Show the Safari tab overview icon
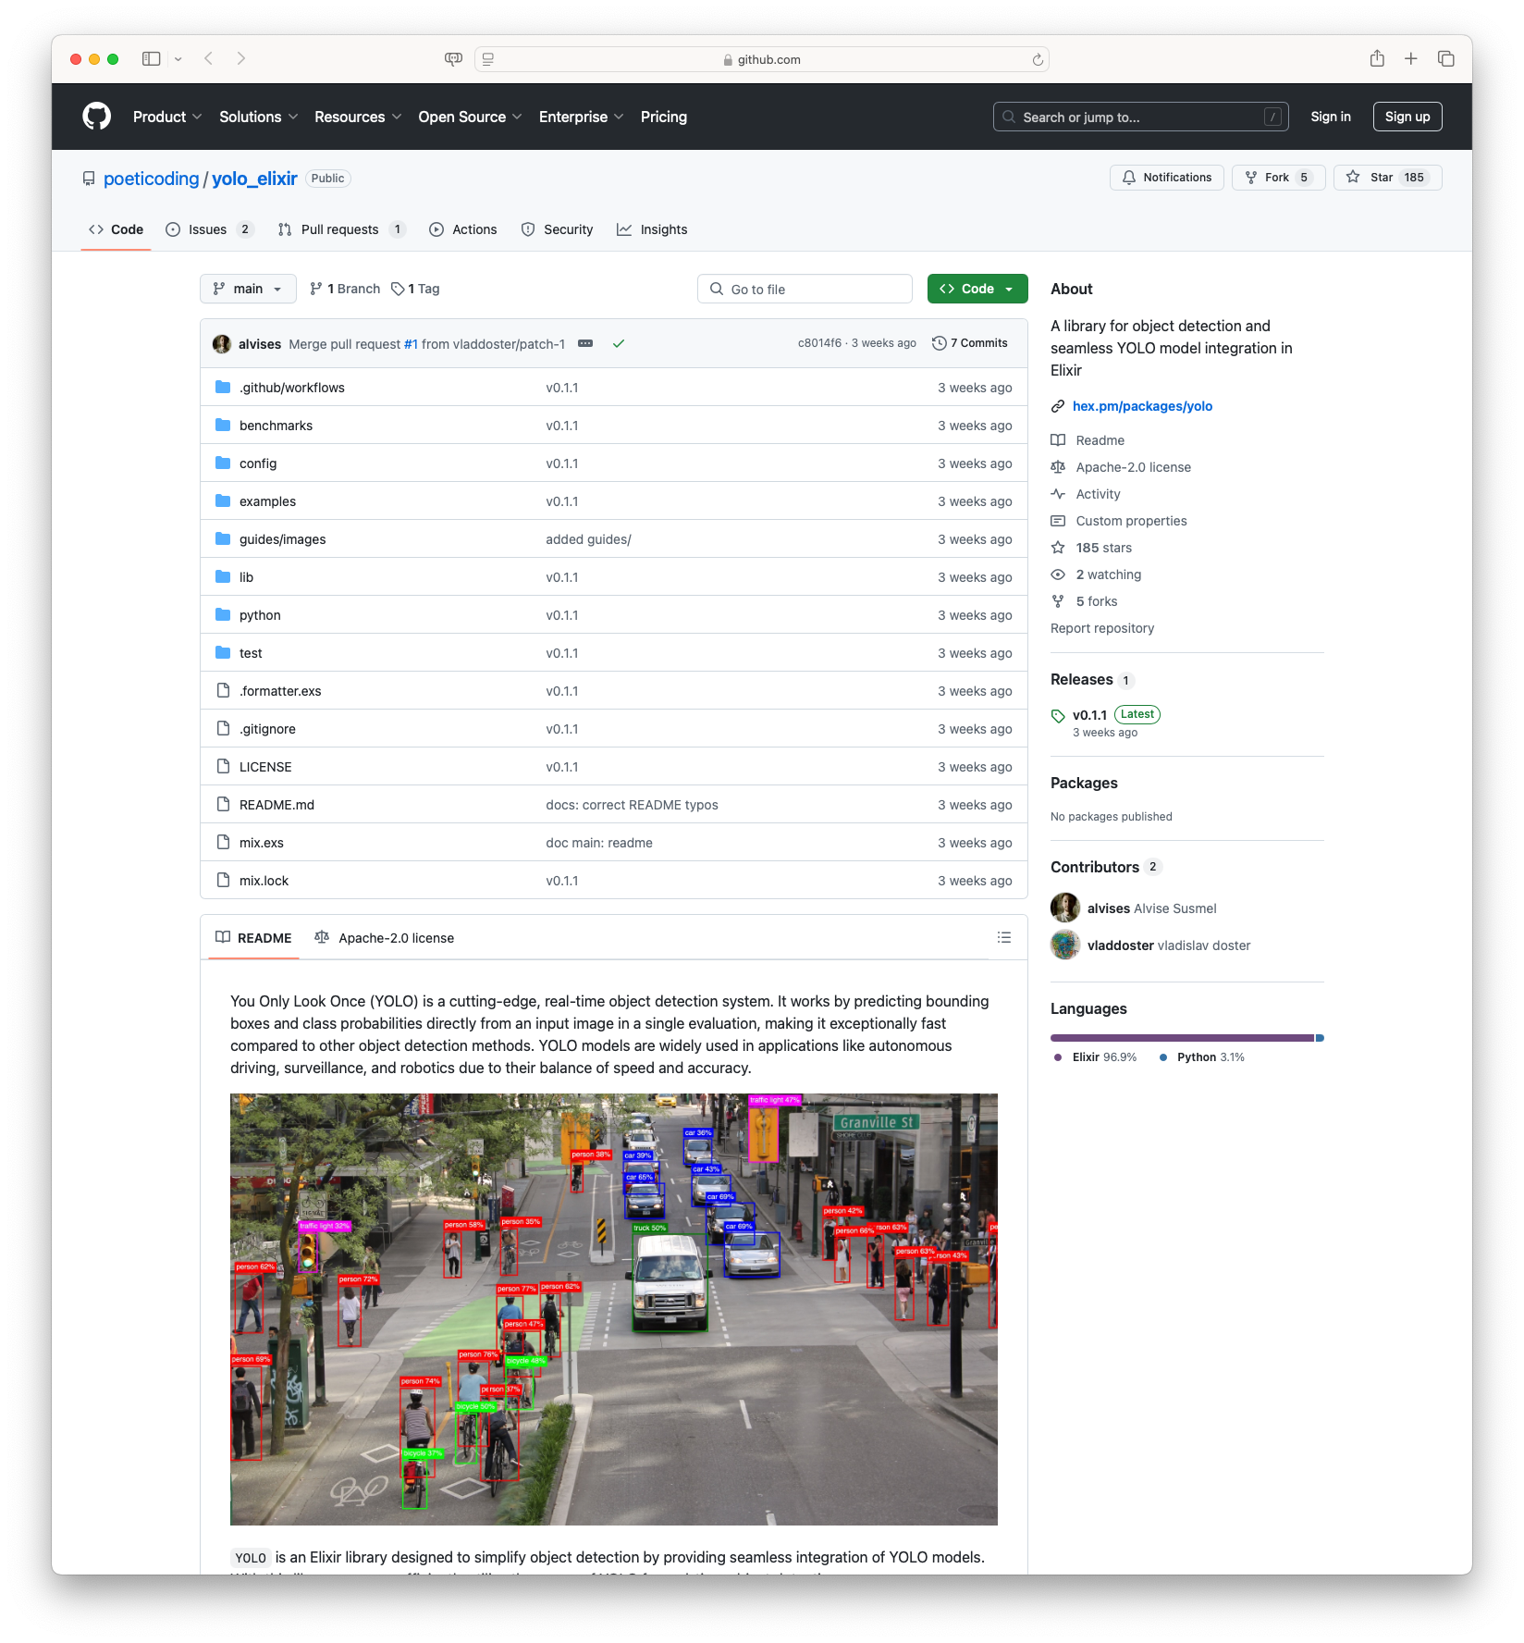1524x1643 pixels. tap(1446, 58)
